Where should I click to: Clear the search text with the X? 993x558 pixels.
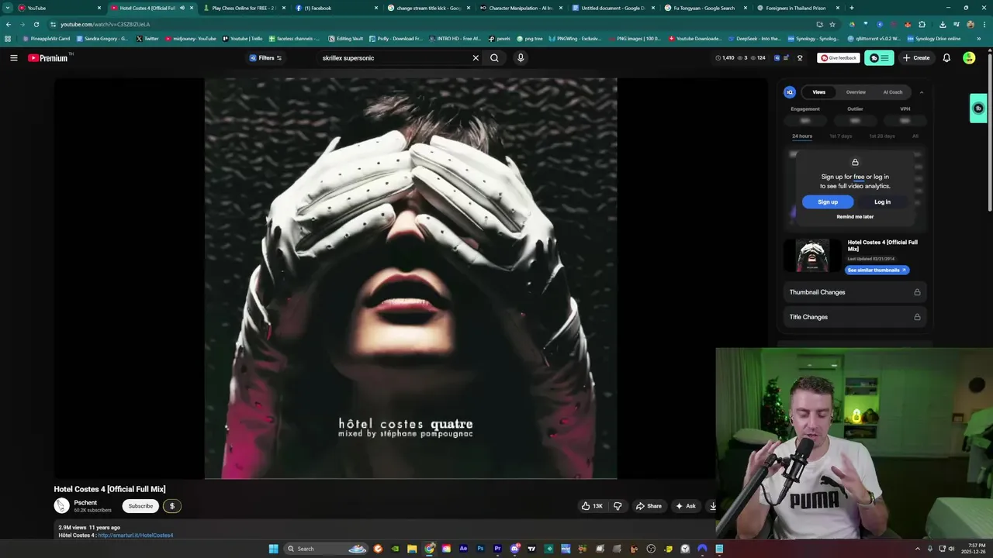[476, 58]
